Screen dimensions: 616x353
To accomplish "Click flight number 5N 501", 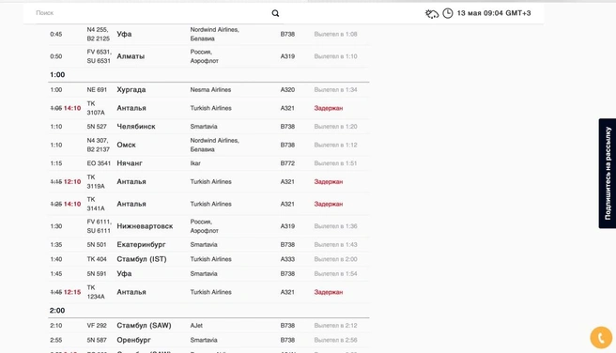I will 97,245.
